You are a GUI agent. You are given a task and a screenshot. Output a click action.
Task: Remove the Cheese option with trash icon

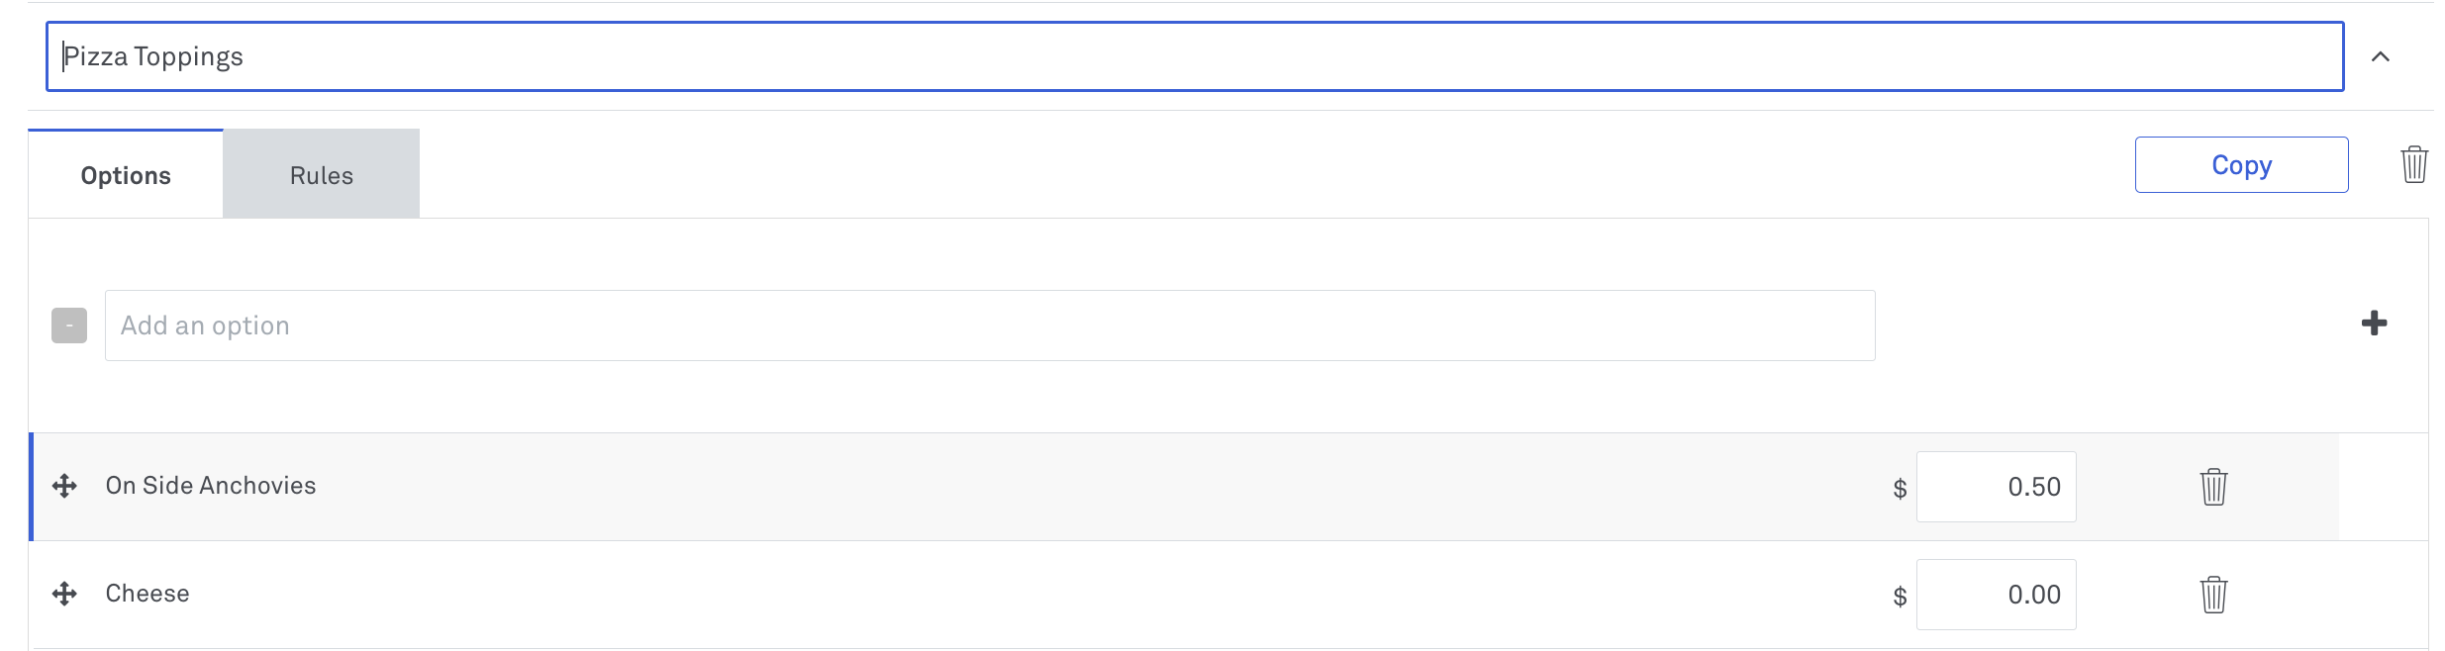(x=2213, y=595)
